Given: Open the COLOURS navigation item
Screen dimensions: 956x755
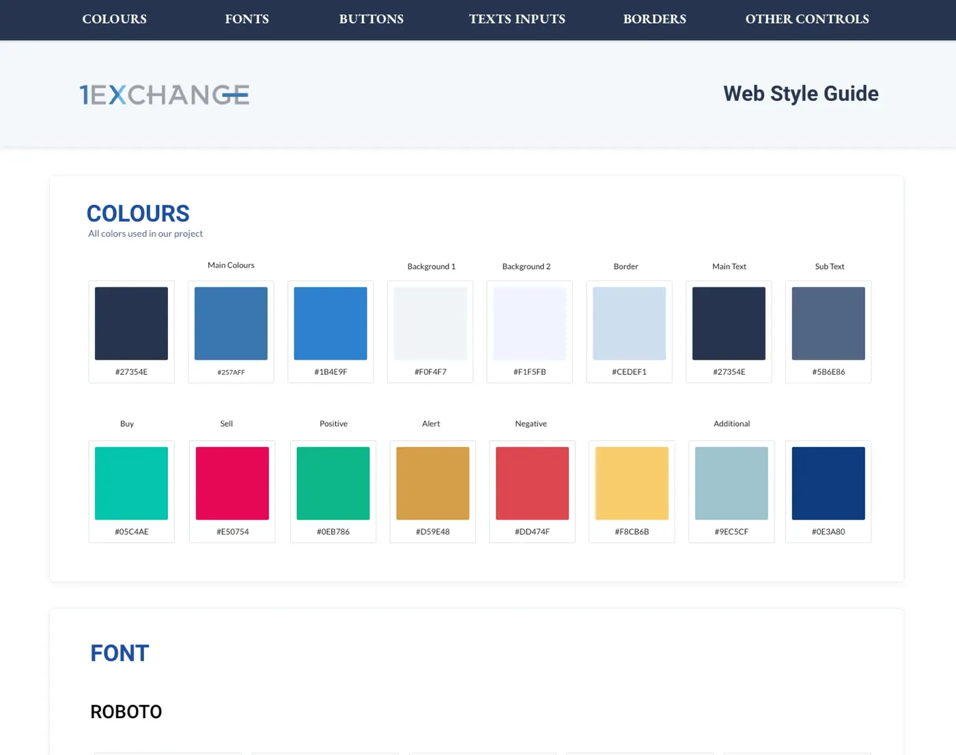Looking at the screenshot, I should pos(114,19).
